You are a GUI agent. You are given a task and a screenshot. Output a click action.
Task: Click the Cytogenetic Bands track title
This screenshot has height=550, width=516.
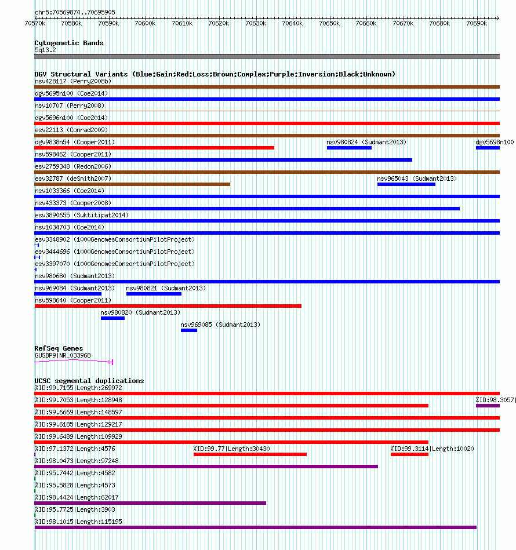69,43
